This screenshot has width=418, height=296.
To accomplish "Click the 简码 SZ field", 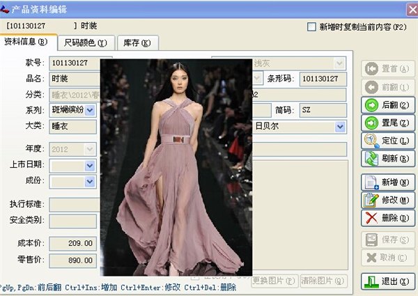I will [323, 110].
